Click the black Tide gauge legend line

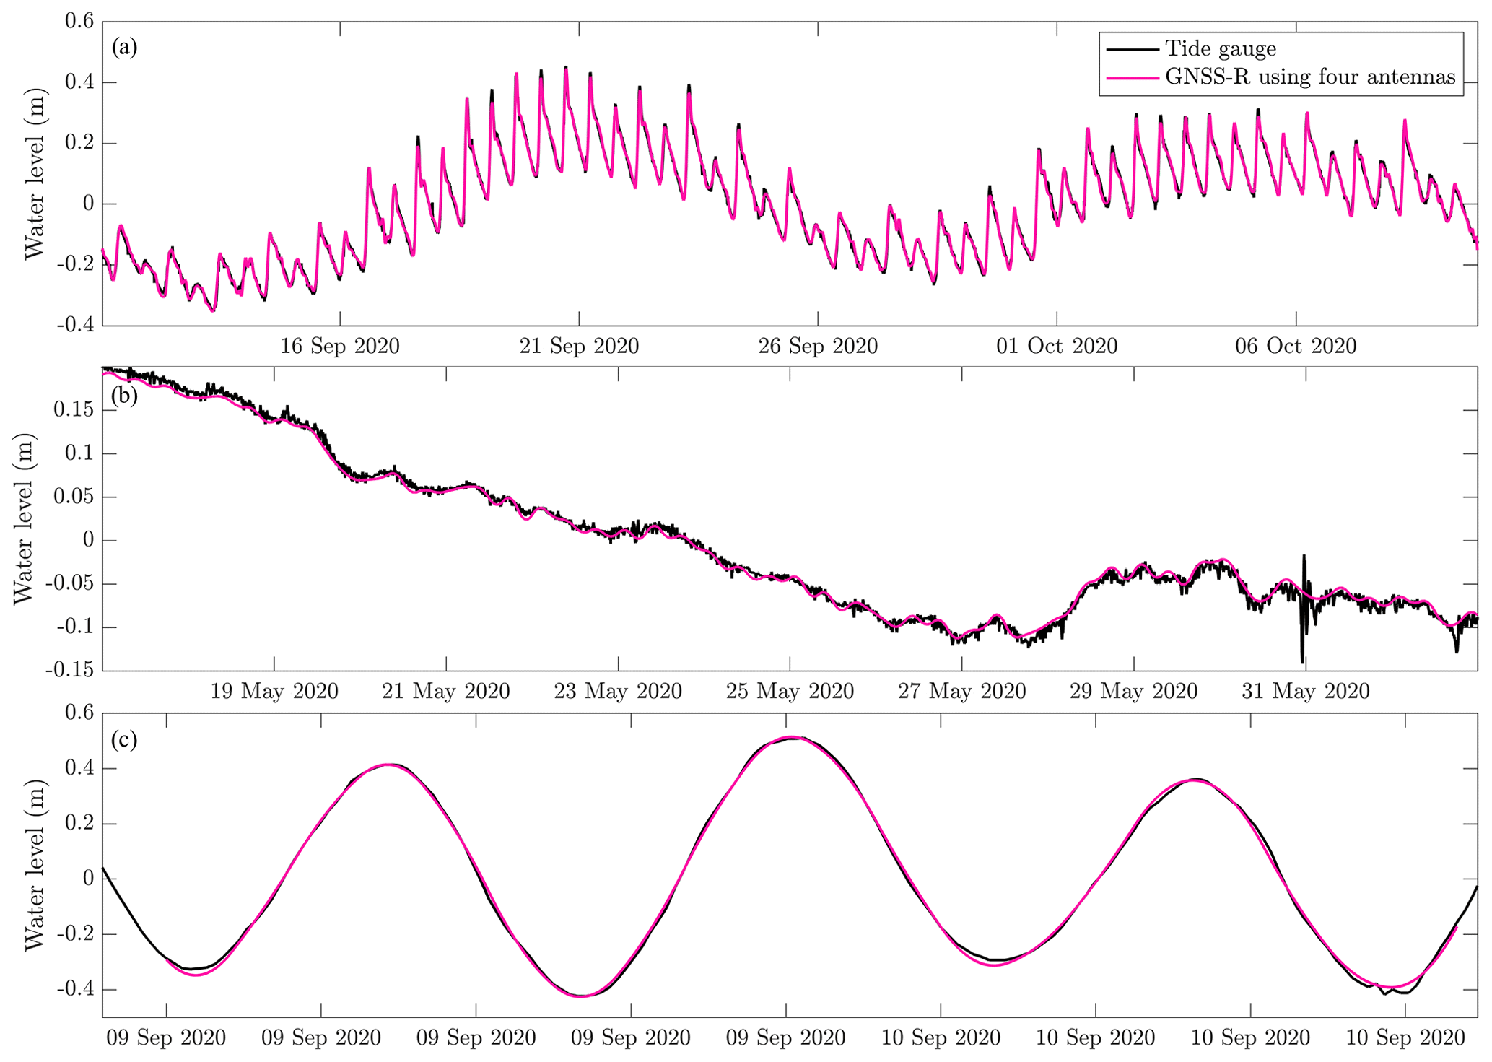click(x=1133, y=49)
